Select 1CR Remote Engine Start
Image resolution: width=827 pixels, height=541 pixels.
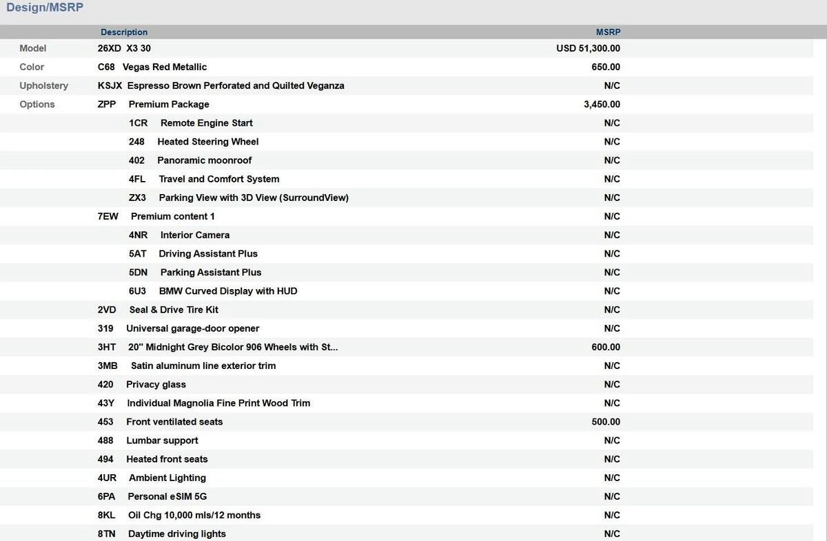pos(191,123)
